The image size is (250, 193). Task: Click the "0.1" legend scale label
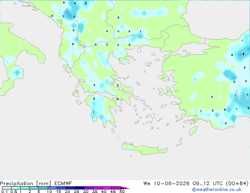pos(4,191)
